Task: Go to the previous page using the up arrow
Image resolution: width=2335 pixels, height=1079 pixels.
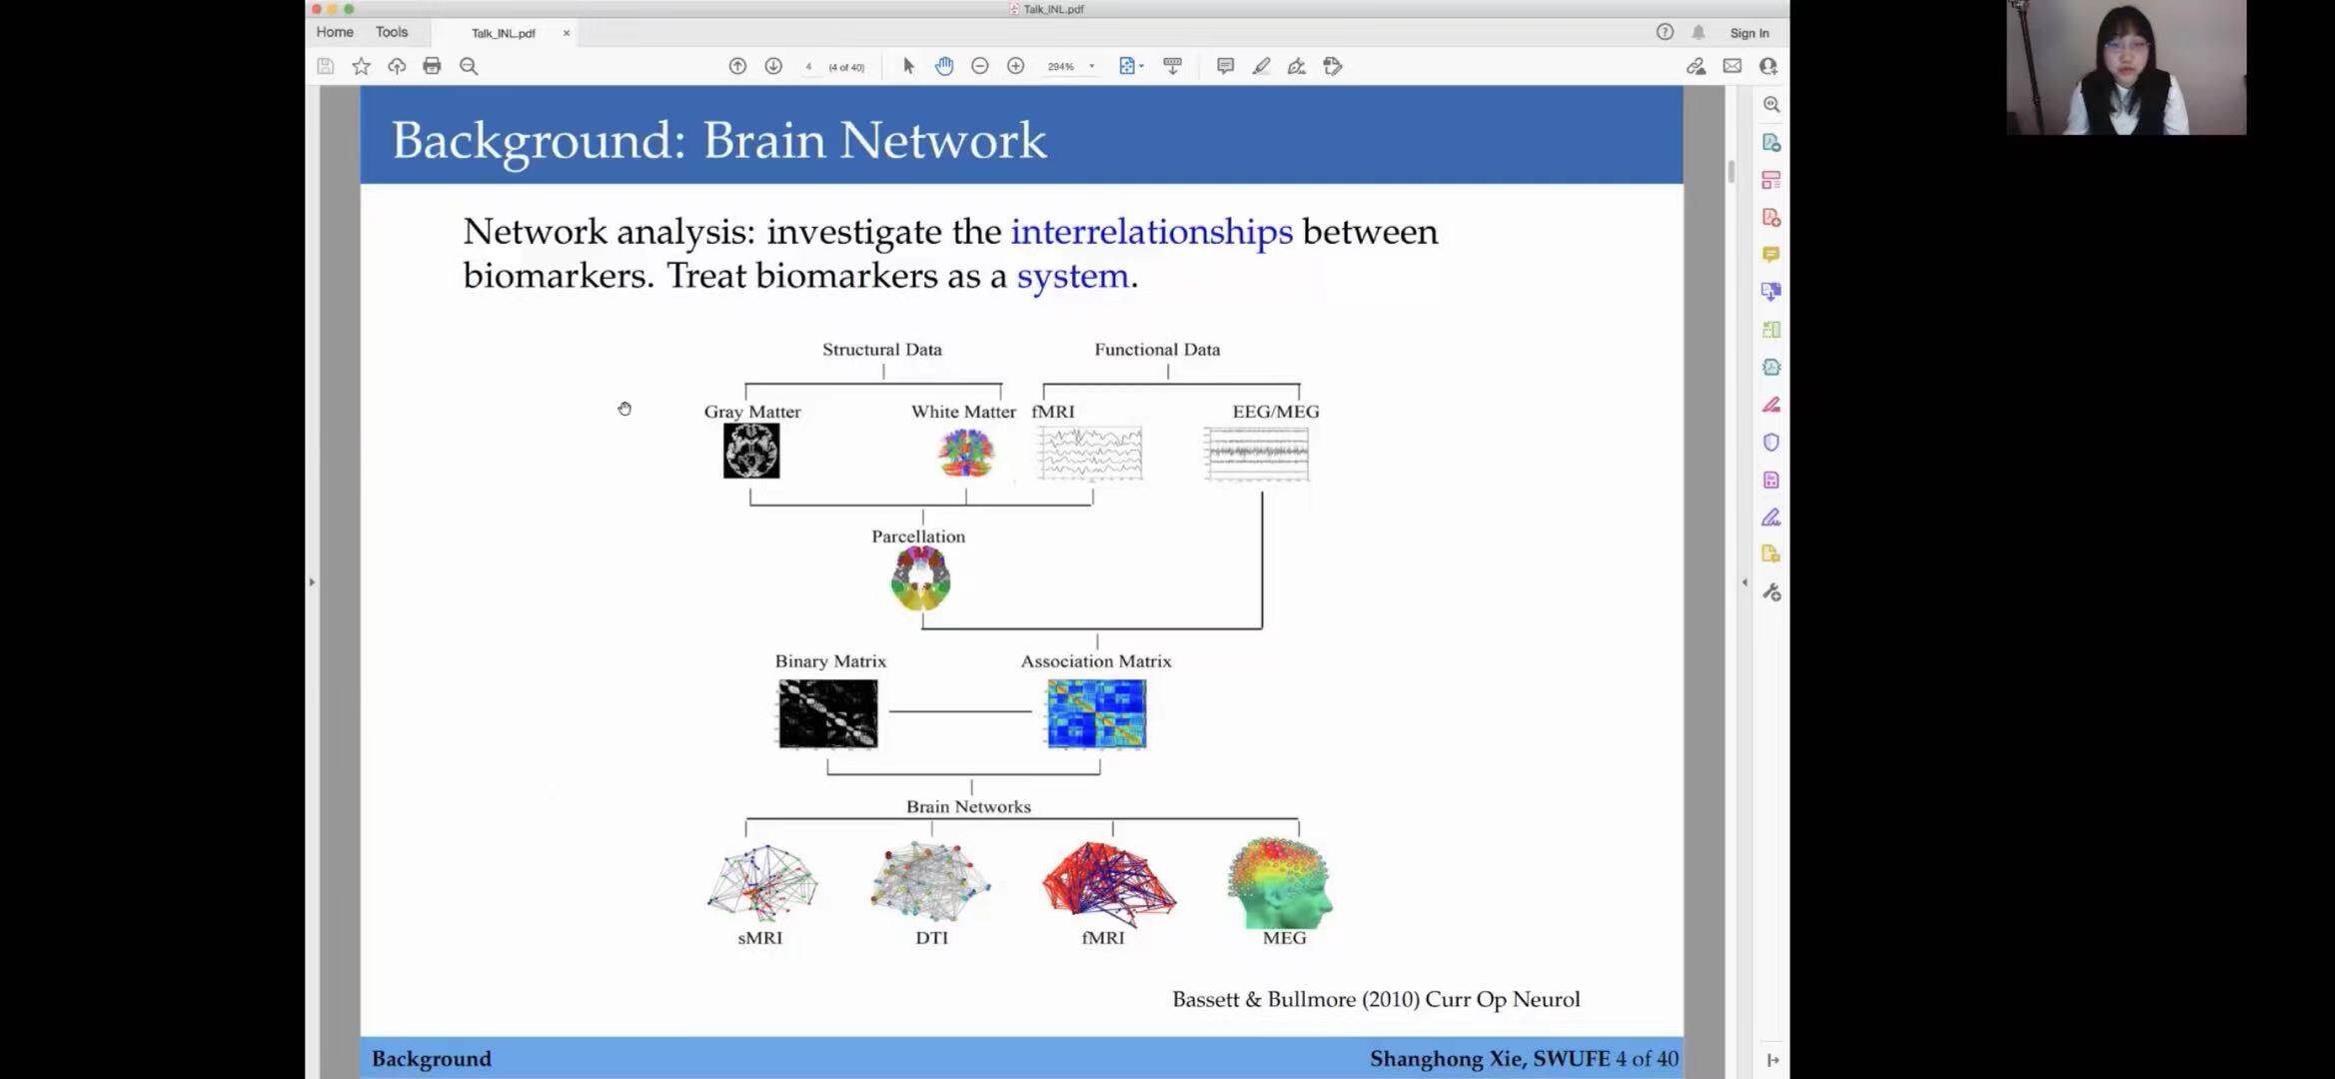Action: pyautogui.click(x=737, y=66)
